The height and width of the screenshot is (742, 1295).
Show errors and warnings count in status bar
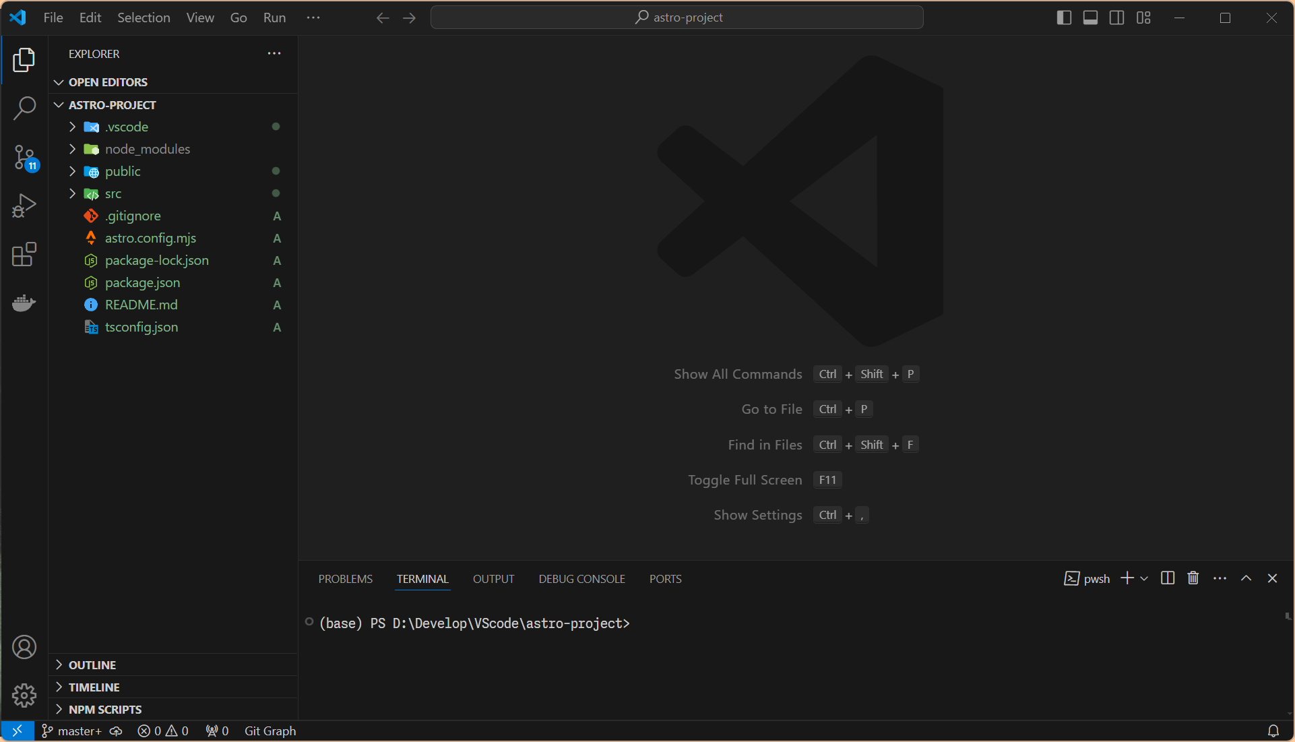click(163, 731)
